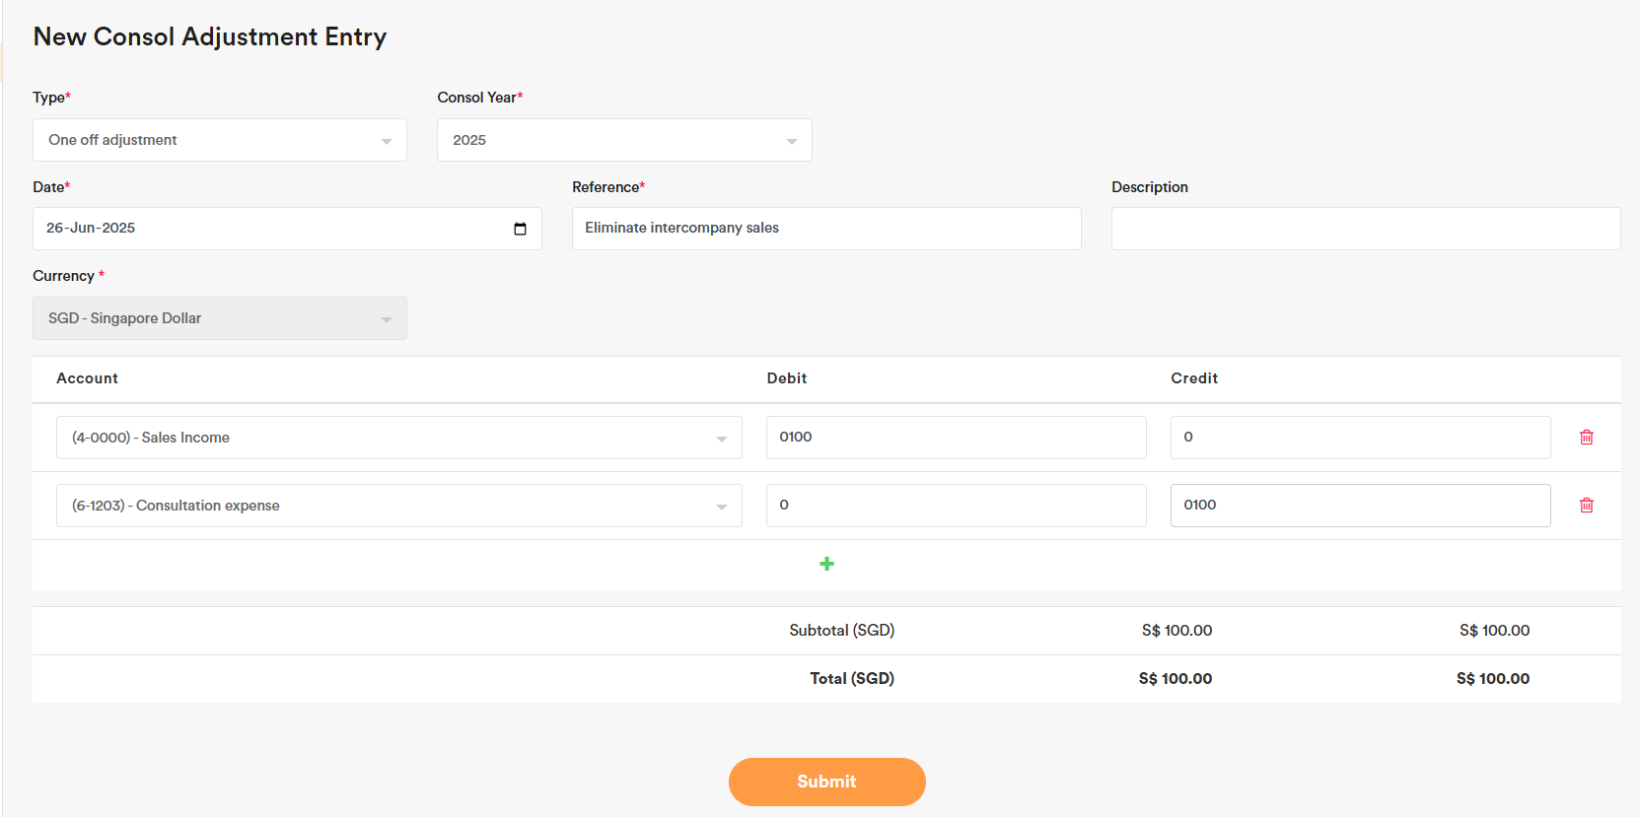Viewport: 1640px width, 817px height.
Task: Delete the Sales Income row
Action: tap(1586, 437)
